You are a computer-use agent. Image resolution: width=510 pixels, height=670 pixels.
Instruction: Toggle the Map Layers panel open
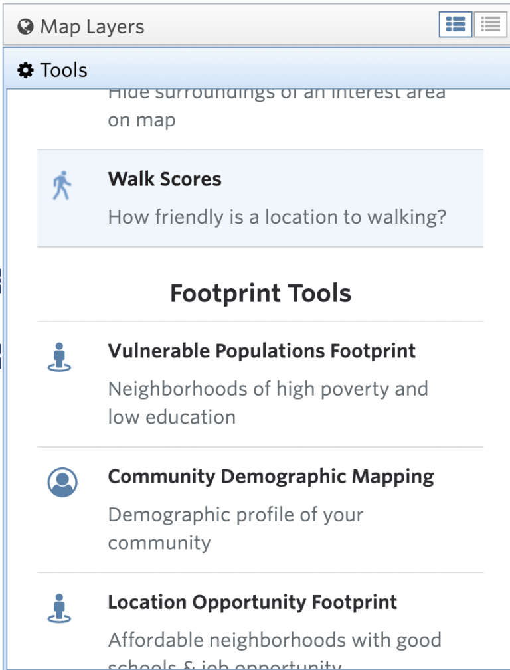pos(93,26)
